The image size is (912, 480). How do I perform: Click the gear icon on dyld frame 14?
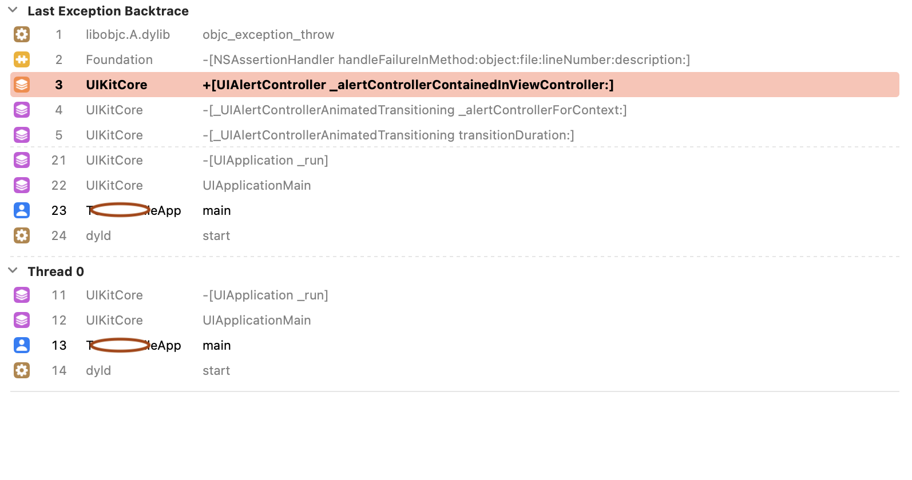[x=22, y=370]
